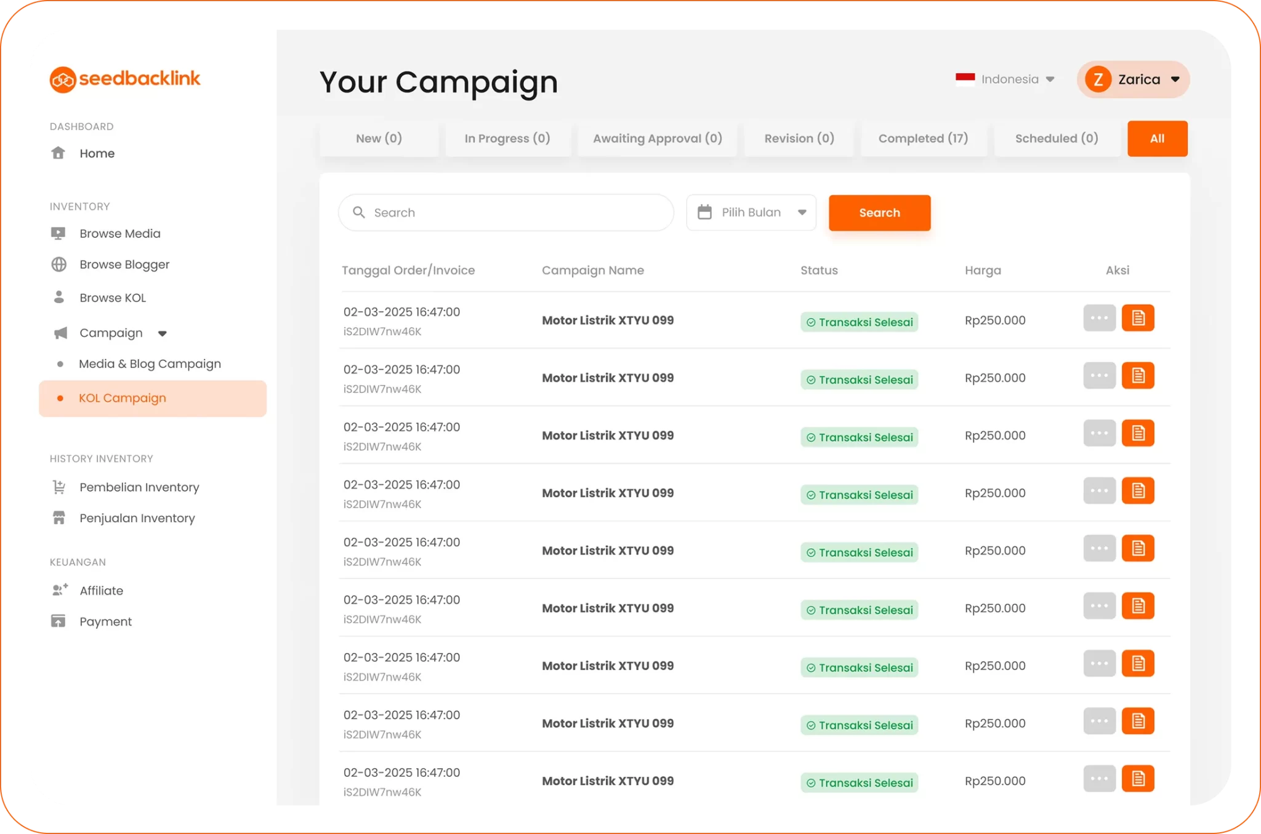Screen dimensions: 1261x834
Task: Collapse the Campaign sidebar section arrow
Action: click(x=162, y=333)
